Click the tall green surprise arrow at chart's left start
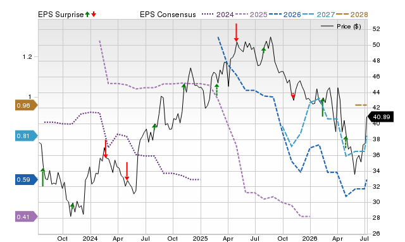Screen dimensions: 405x242 [42, 177]
